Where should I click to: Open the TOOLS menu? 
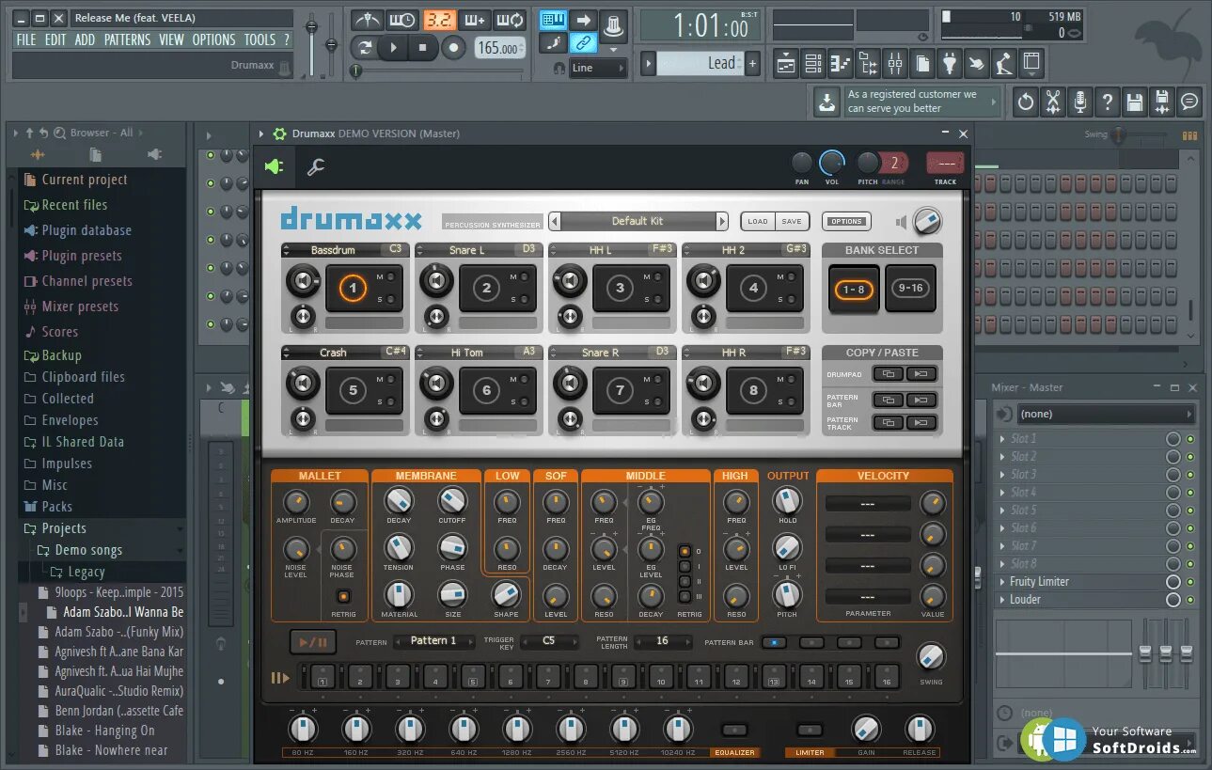tap(260, 39)
